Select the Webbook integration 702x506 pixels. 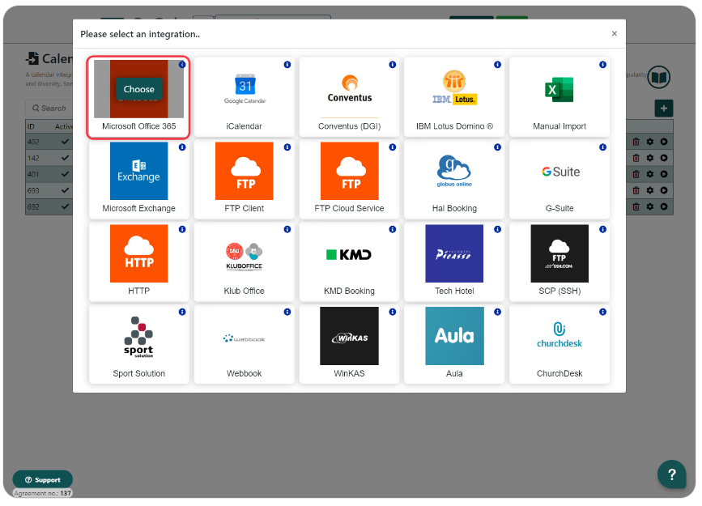(244, 344)
